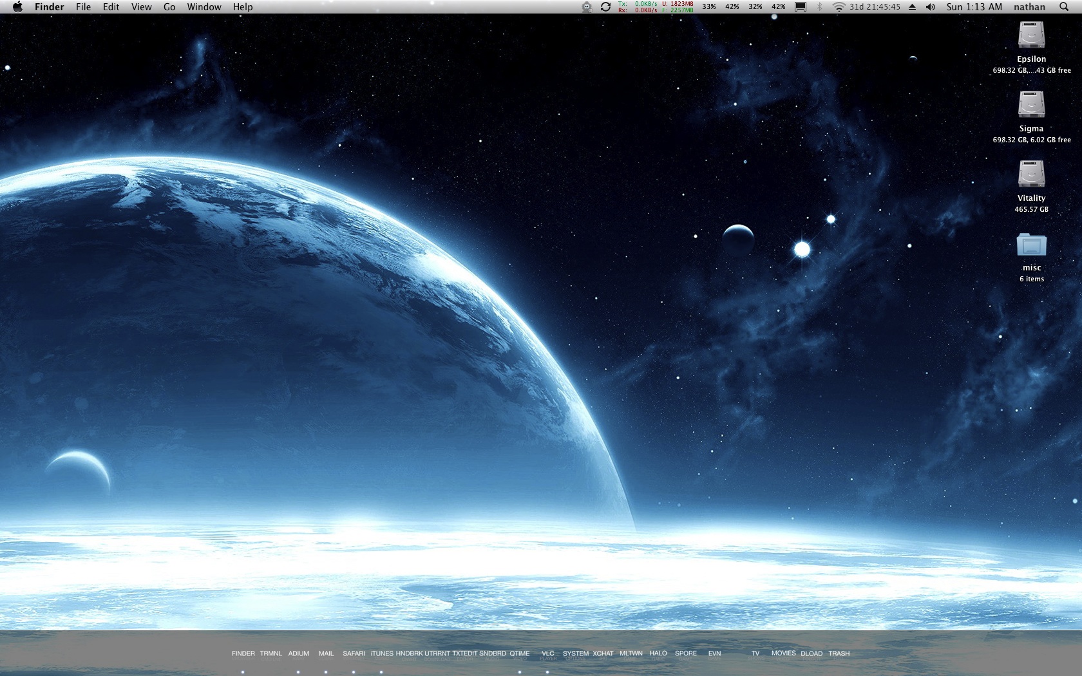The width and height of the screenshot is (1082, 676).
Task: Open the Finder application menu
Action: [x=50, y=7]
